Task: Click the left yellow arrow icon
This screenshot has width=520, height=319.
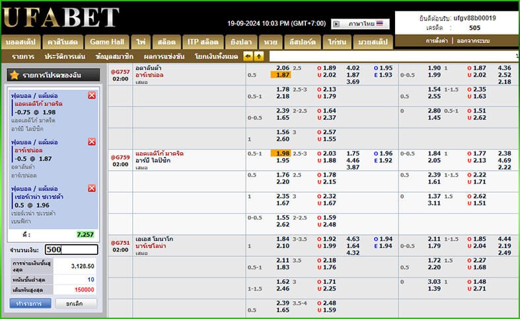Action: click(248, 56)
